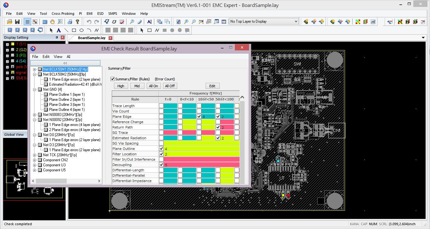Toggle the Filter Location rule checkbox
The width and height of the screenshot is (430, 229).
coord(161,154)
